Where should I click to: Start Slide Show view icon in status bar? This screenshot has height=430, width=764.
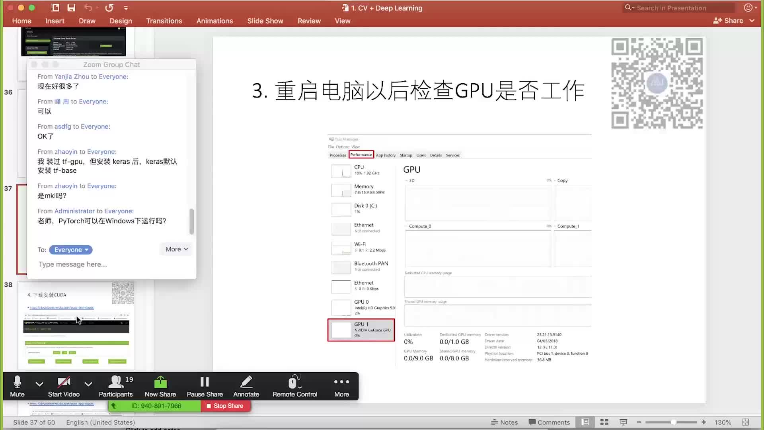tap(624, 422)
